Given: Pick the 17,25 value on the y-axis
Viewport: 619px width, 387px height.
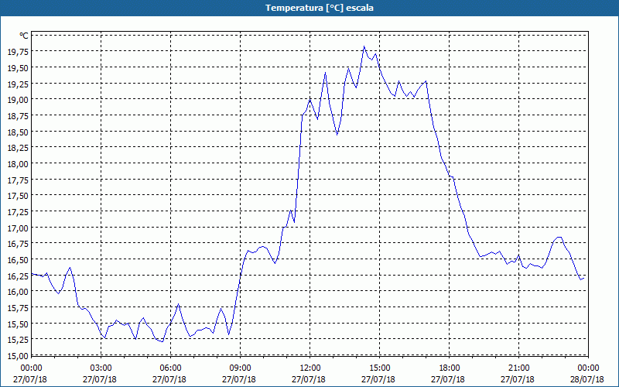Looking at the screenshot, I should click(x=18, y=211).
